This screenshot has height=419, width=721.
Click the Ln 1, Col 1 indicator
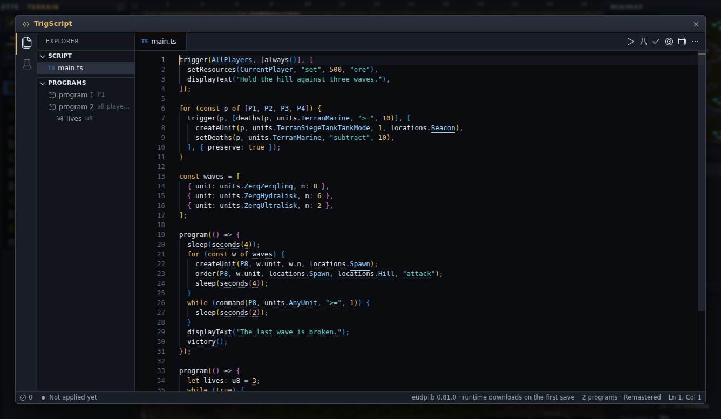click(x=685, y=397)
